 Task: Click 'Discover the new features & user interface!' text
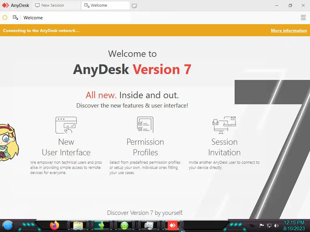click(132, 105)
